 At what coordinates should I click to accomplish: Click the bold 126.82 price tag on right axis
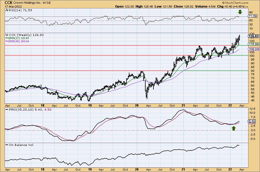254,36
